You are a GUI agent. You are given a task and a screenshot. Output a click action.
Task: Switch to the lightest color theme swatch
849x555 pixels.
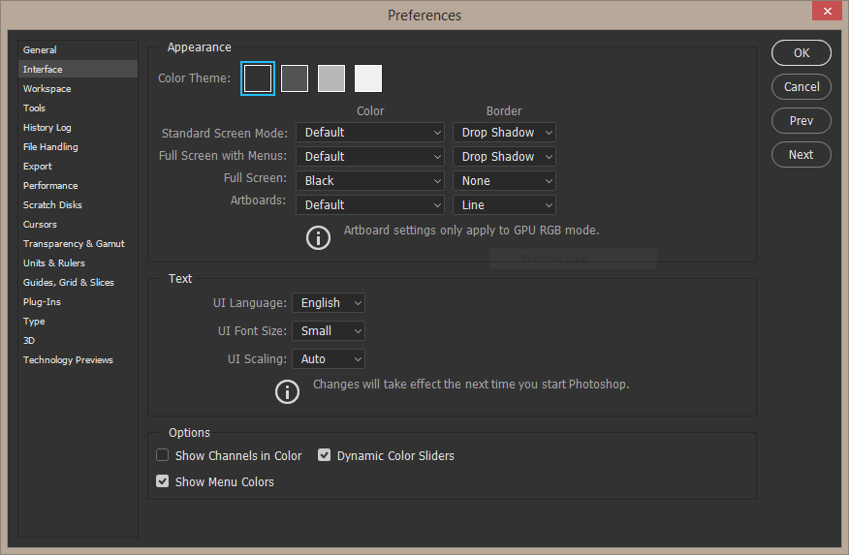368,78
